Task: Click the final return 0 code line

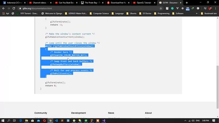Action: click(x=51, y=86)
